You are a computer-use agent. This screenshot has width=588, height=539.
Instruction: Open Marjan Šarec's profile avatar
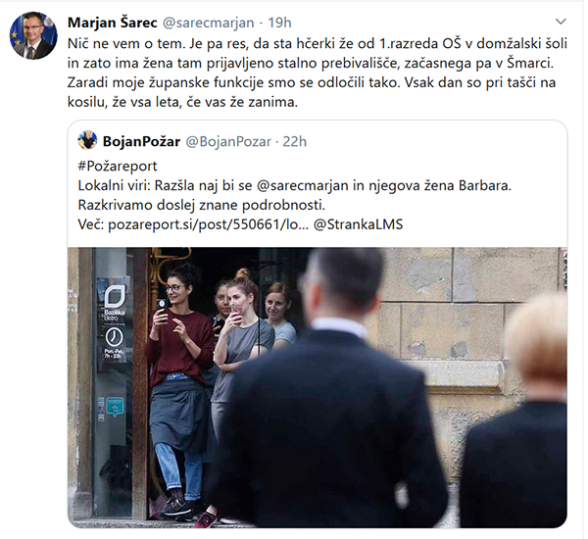click(33, 35)
